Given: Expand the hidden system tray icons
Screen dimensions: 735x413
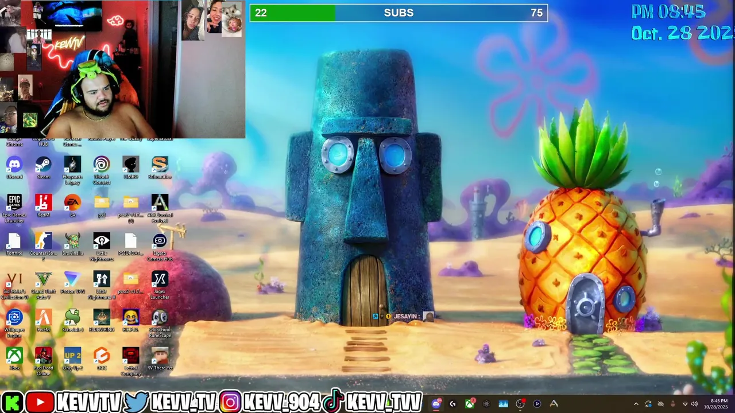Looking at the screenshot, I should tap(636, 404).
